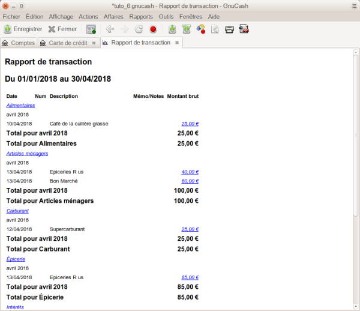The height and width of the screenshot is (311, 360).
Task: Open the Aide menu
Action: coord(214,17)
